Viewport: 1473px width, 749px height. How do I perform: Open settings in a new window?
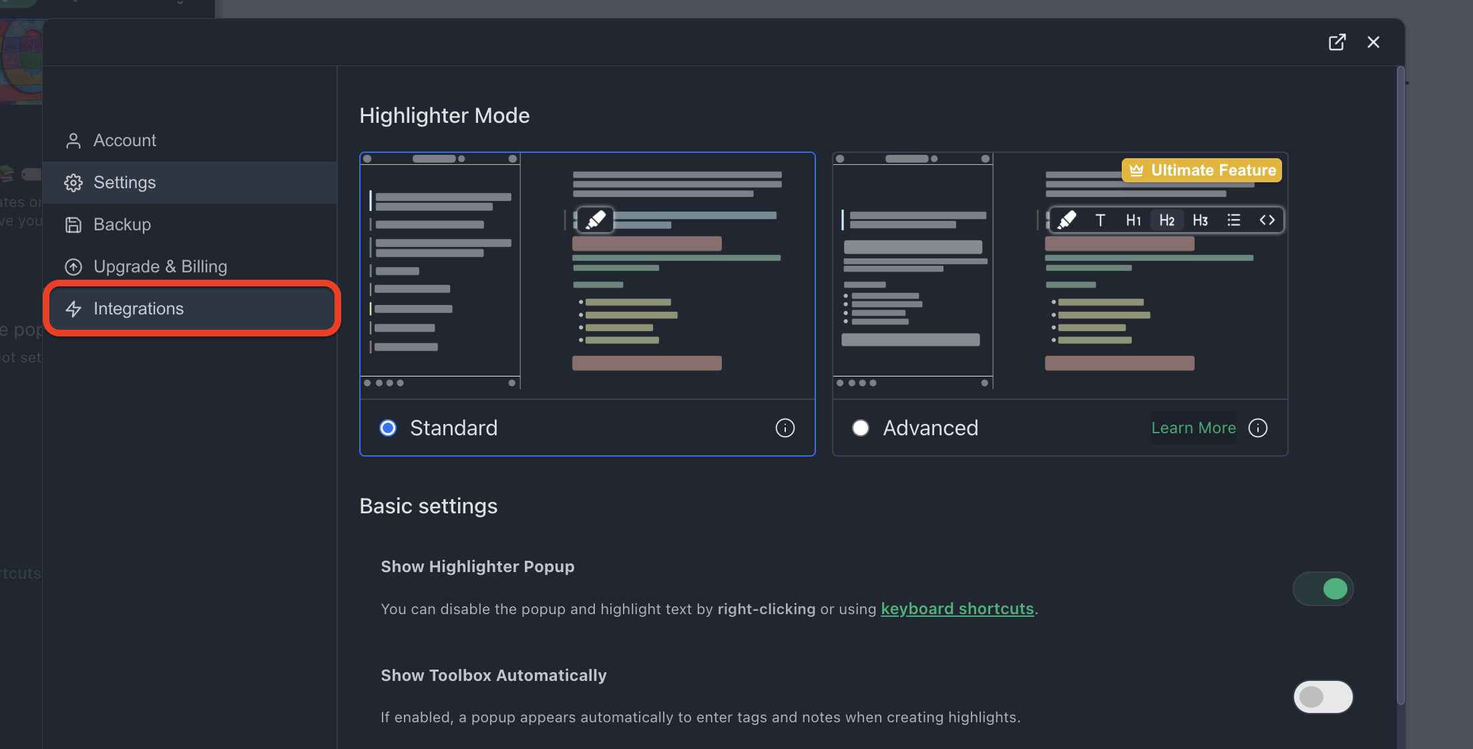[x=1337, y=41]
